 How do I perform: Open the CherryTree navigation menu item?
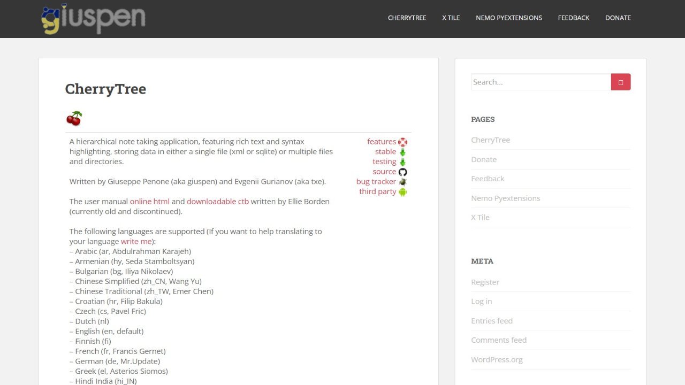click(407, 18)
